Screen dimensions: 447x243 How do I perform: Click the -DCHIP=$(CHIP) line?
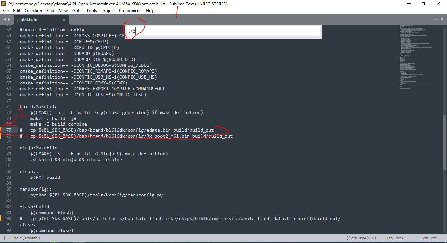64,42
